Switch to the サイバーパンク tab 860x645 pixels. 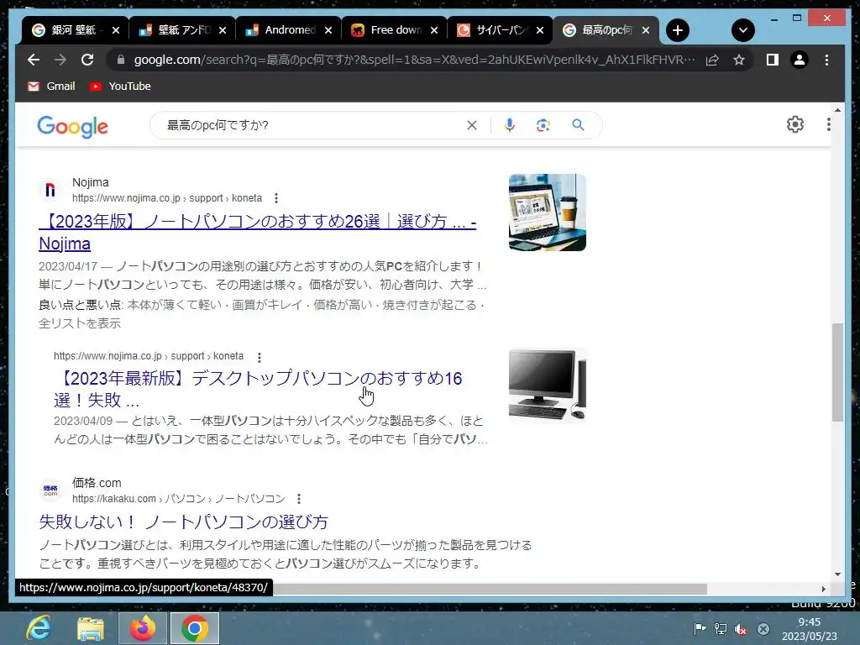494,30
